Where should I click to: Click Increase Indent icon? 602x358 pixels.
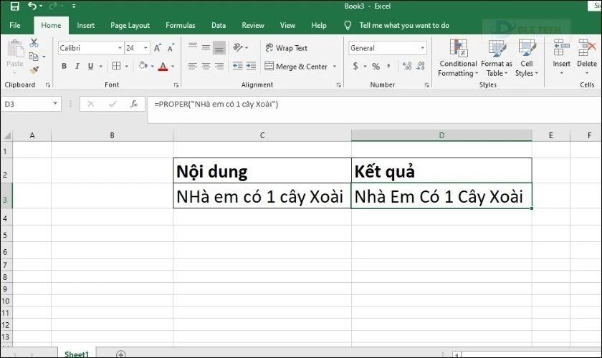[251, 66]
